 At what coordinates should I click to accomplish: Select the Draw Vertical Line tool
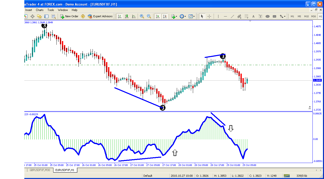(218, 16)
